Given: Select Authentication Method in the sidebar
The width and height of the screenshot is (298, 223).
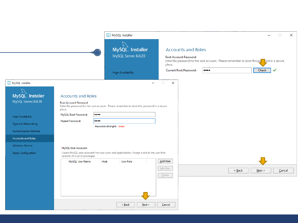Looking at the screenshot, I should pyautogui.click(x=26, y=131).
